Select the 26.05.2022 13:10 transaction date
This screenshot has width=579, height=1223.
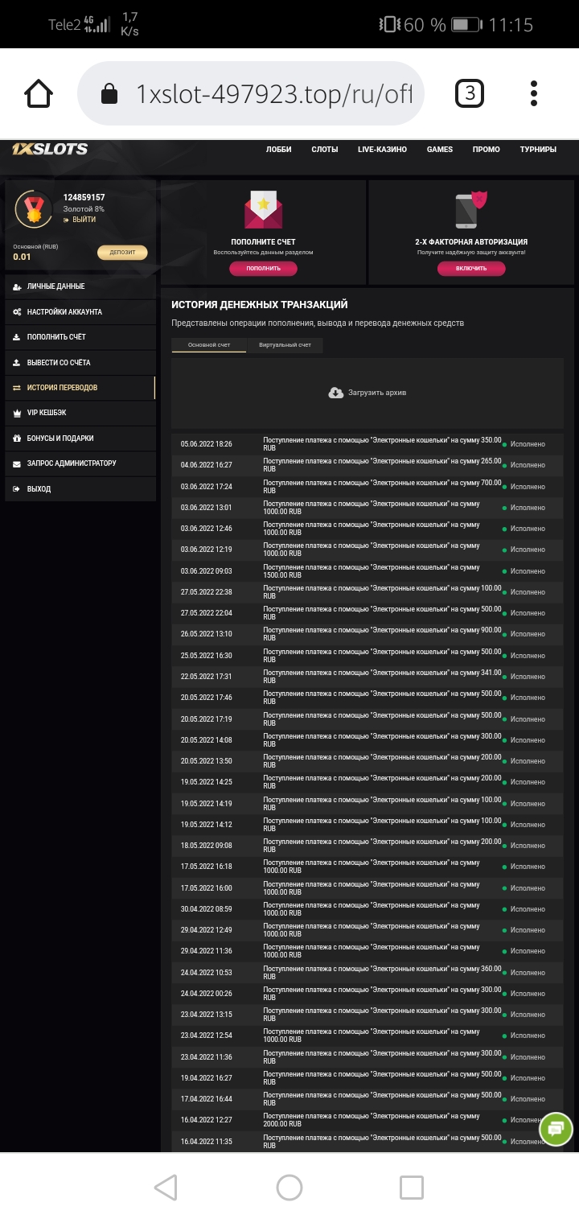[x=207, y=634]
